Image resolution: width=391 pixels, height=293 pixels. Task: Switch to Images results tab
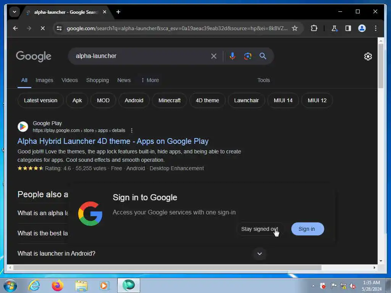click(x=44, y=80)
